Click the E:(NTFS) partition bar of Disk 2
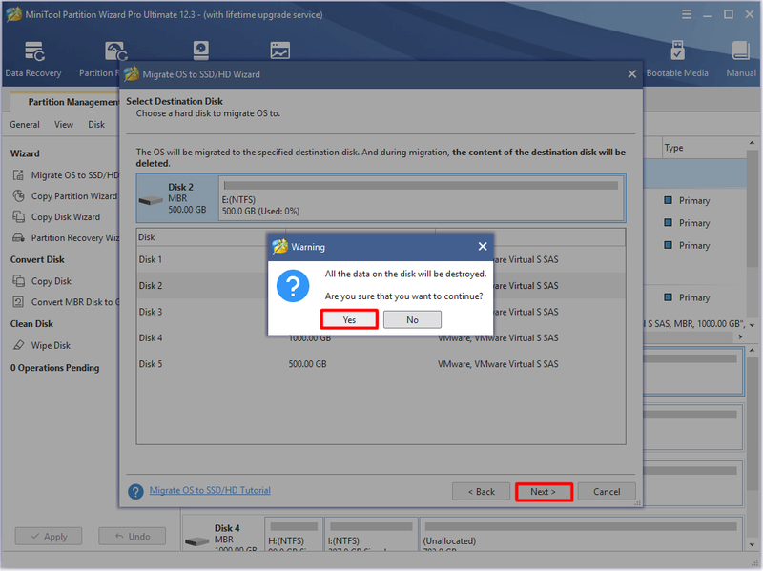The image size is (763, 571). 422,198
